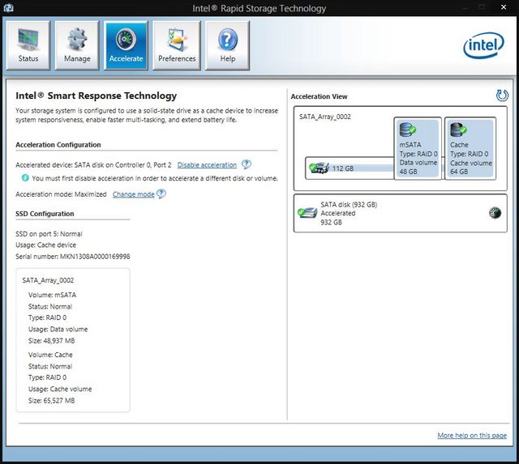
Task: Click help icon beside Change mode
Action: tap(161, 194)
